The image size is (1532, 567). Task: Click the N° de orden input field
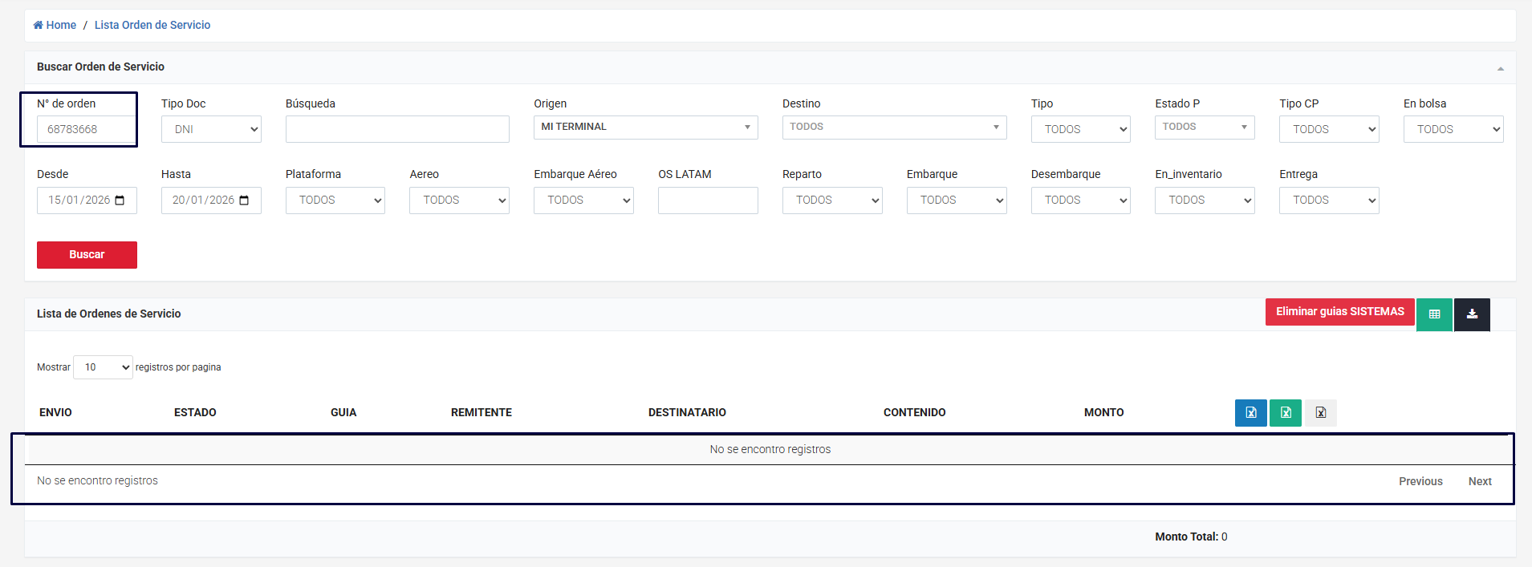pyautogui.click(x=85, y=129)
